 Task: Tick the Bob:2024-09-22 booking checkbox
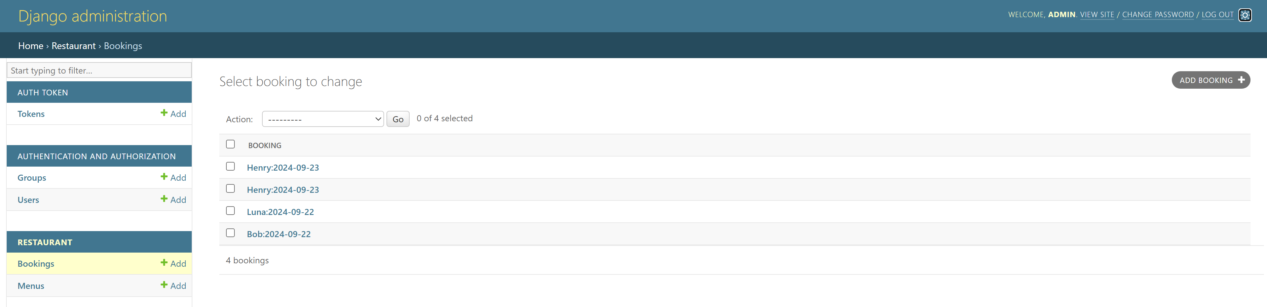pos(230,233)
